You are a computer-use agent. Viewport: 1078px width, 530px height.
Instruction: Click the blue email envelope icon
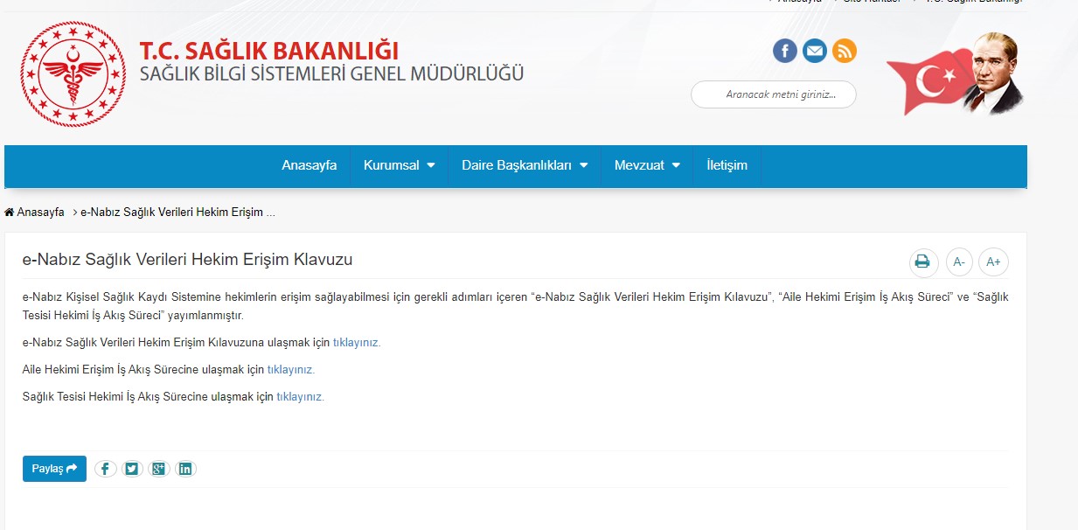point(815,51)
